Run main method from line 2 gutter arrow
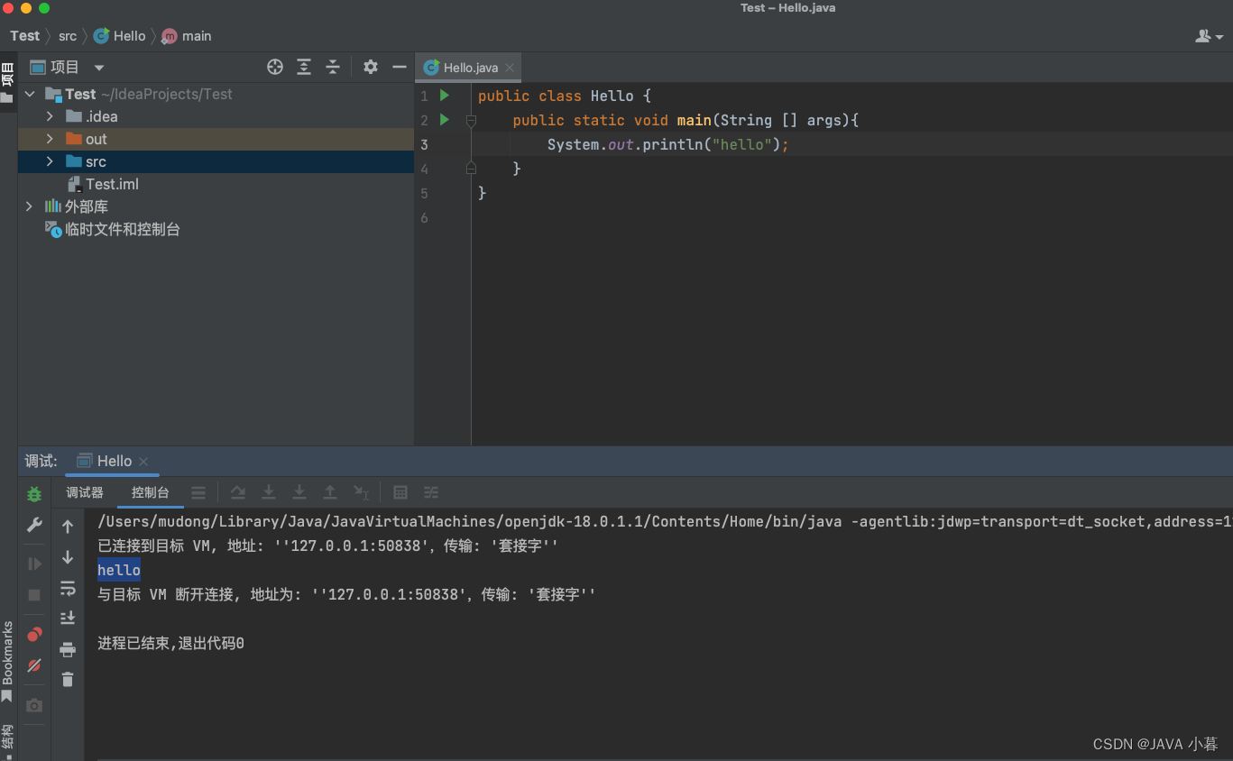Viewport: 1233px width, 761px height. click(444, 119)
